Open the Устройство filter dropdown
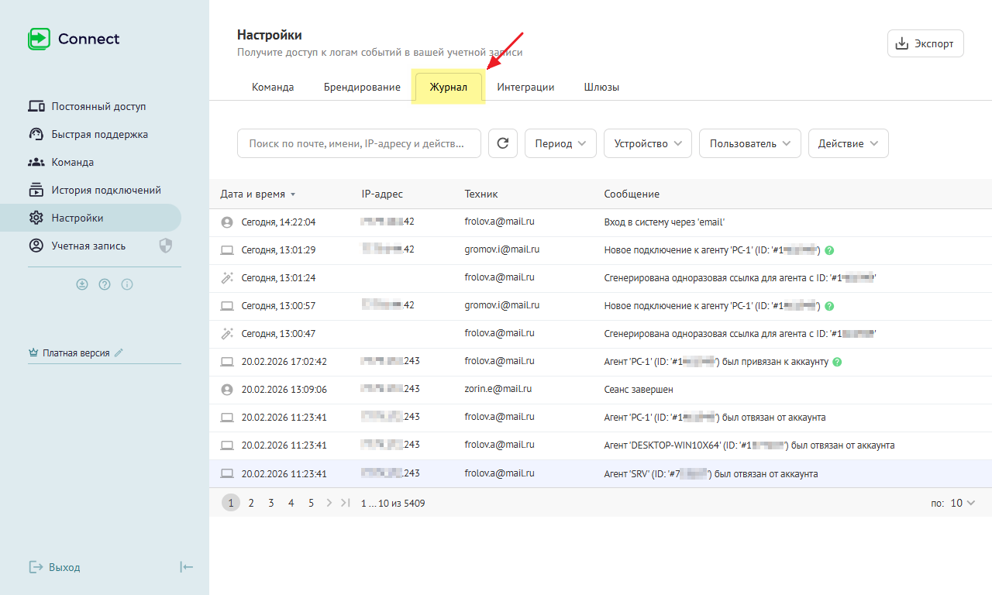 point(647,143)
